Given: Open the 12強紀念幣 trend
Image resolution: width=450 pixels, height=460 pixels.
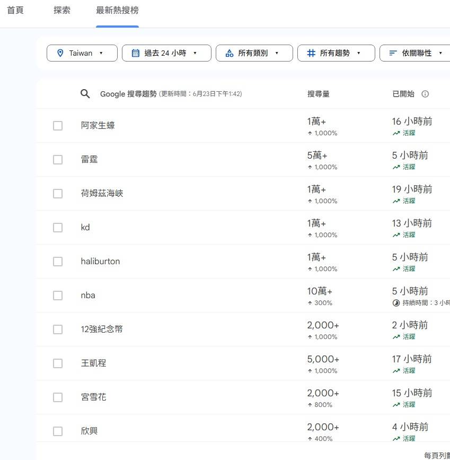Looking at the screenshot, I should tap(102, 329).
